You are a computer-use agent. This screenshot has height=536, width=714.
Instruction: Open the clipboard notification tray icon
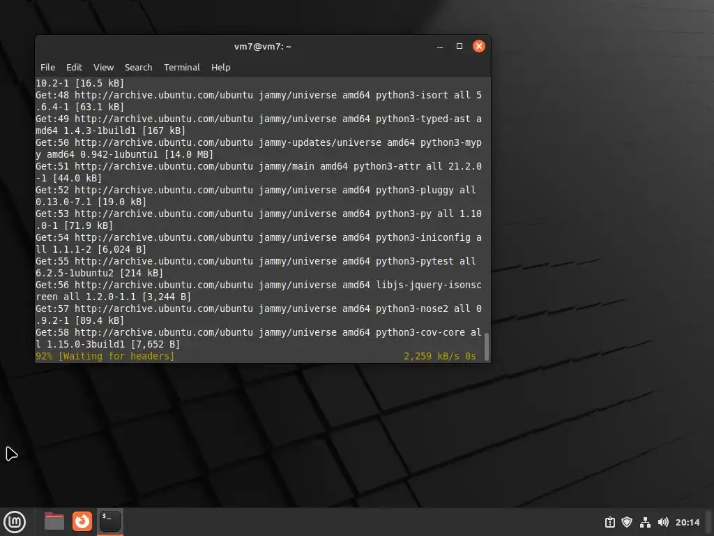point(609,522)
